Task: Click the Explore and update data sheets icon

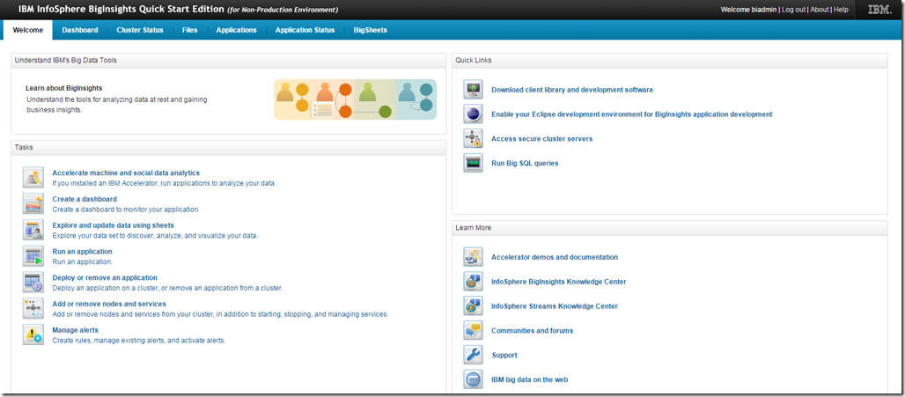Action: pos(33,230)
